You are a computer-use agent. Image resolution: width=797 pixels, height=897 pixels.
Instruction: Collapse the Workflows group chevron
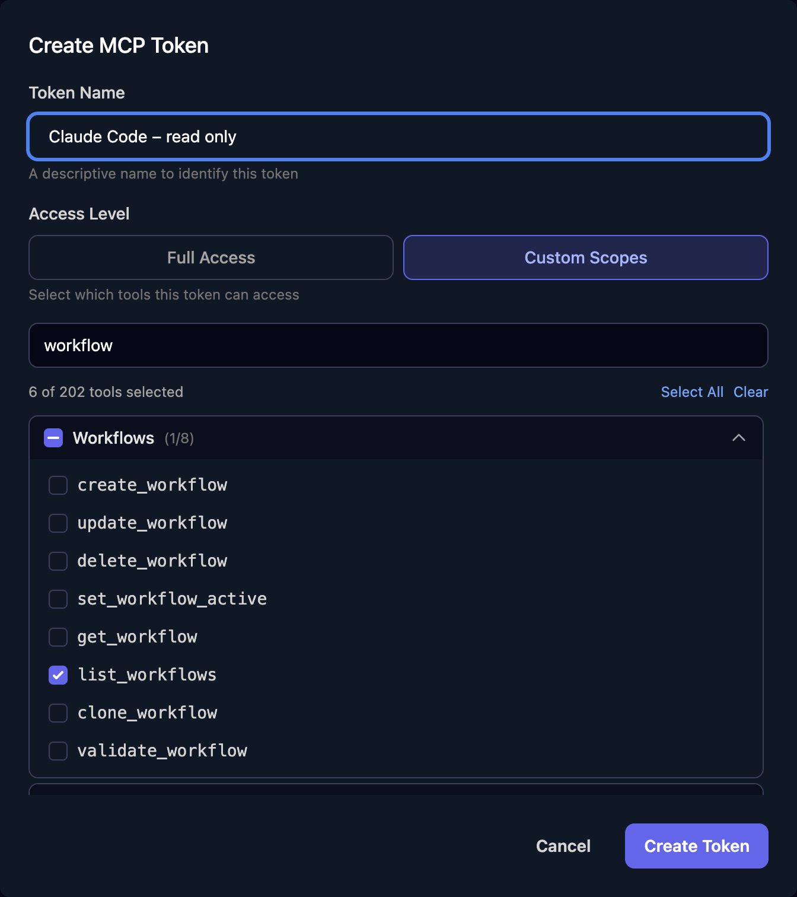tap(738, 438)
